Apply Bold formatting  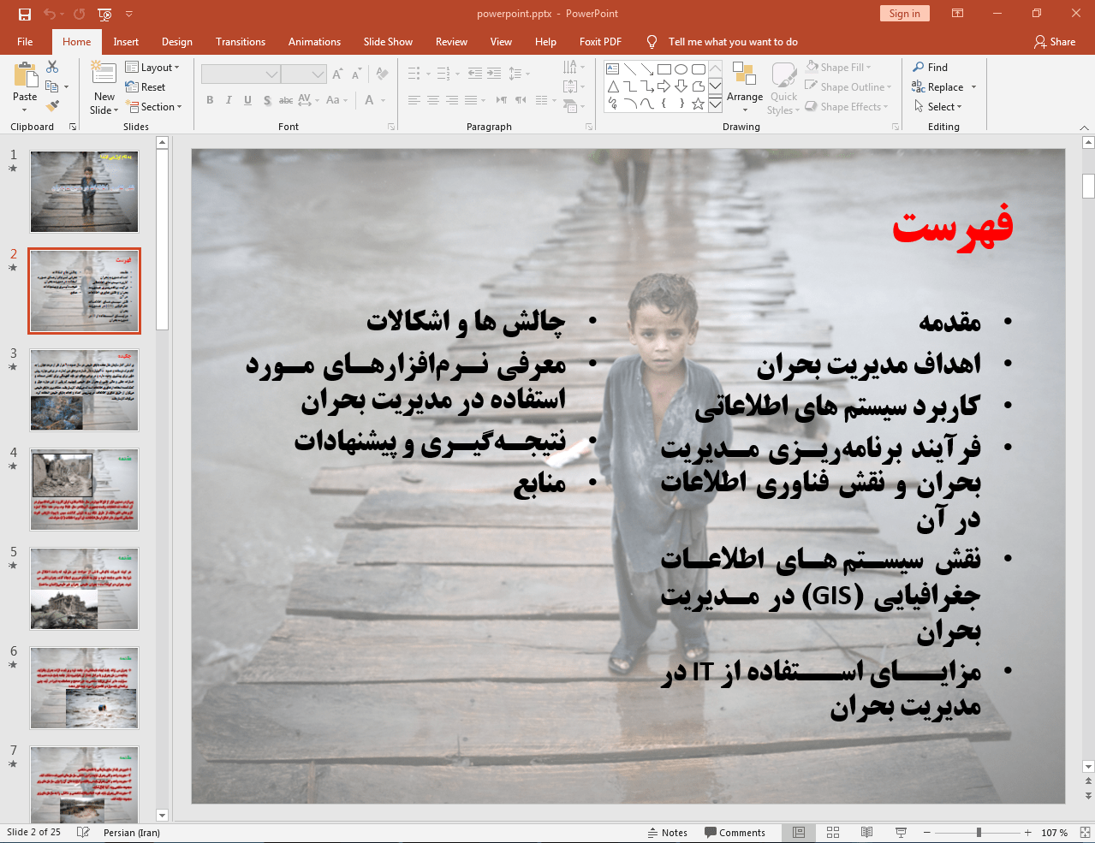click(210, 100)
